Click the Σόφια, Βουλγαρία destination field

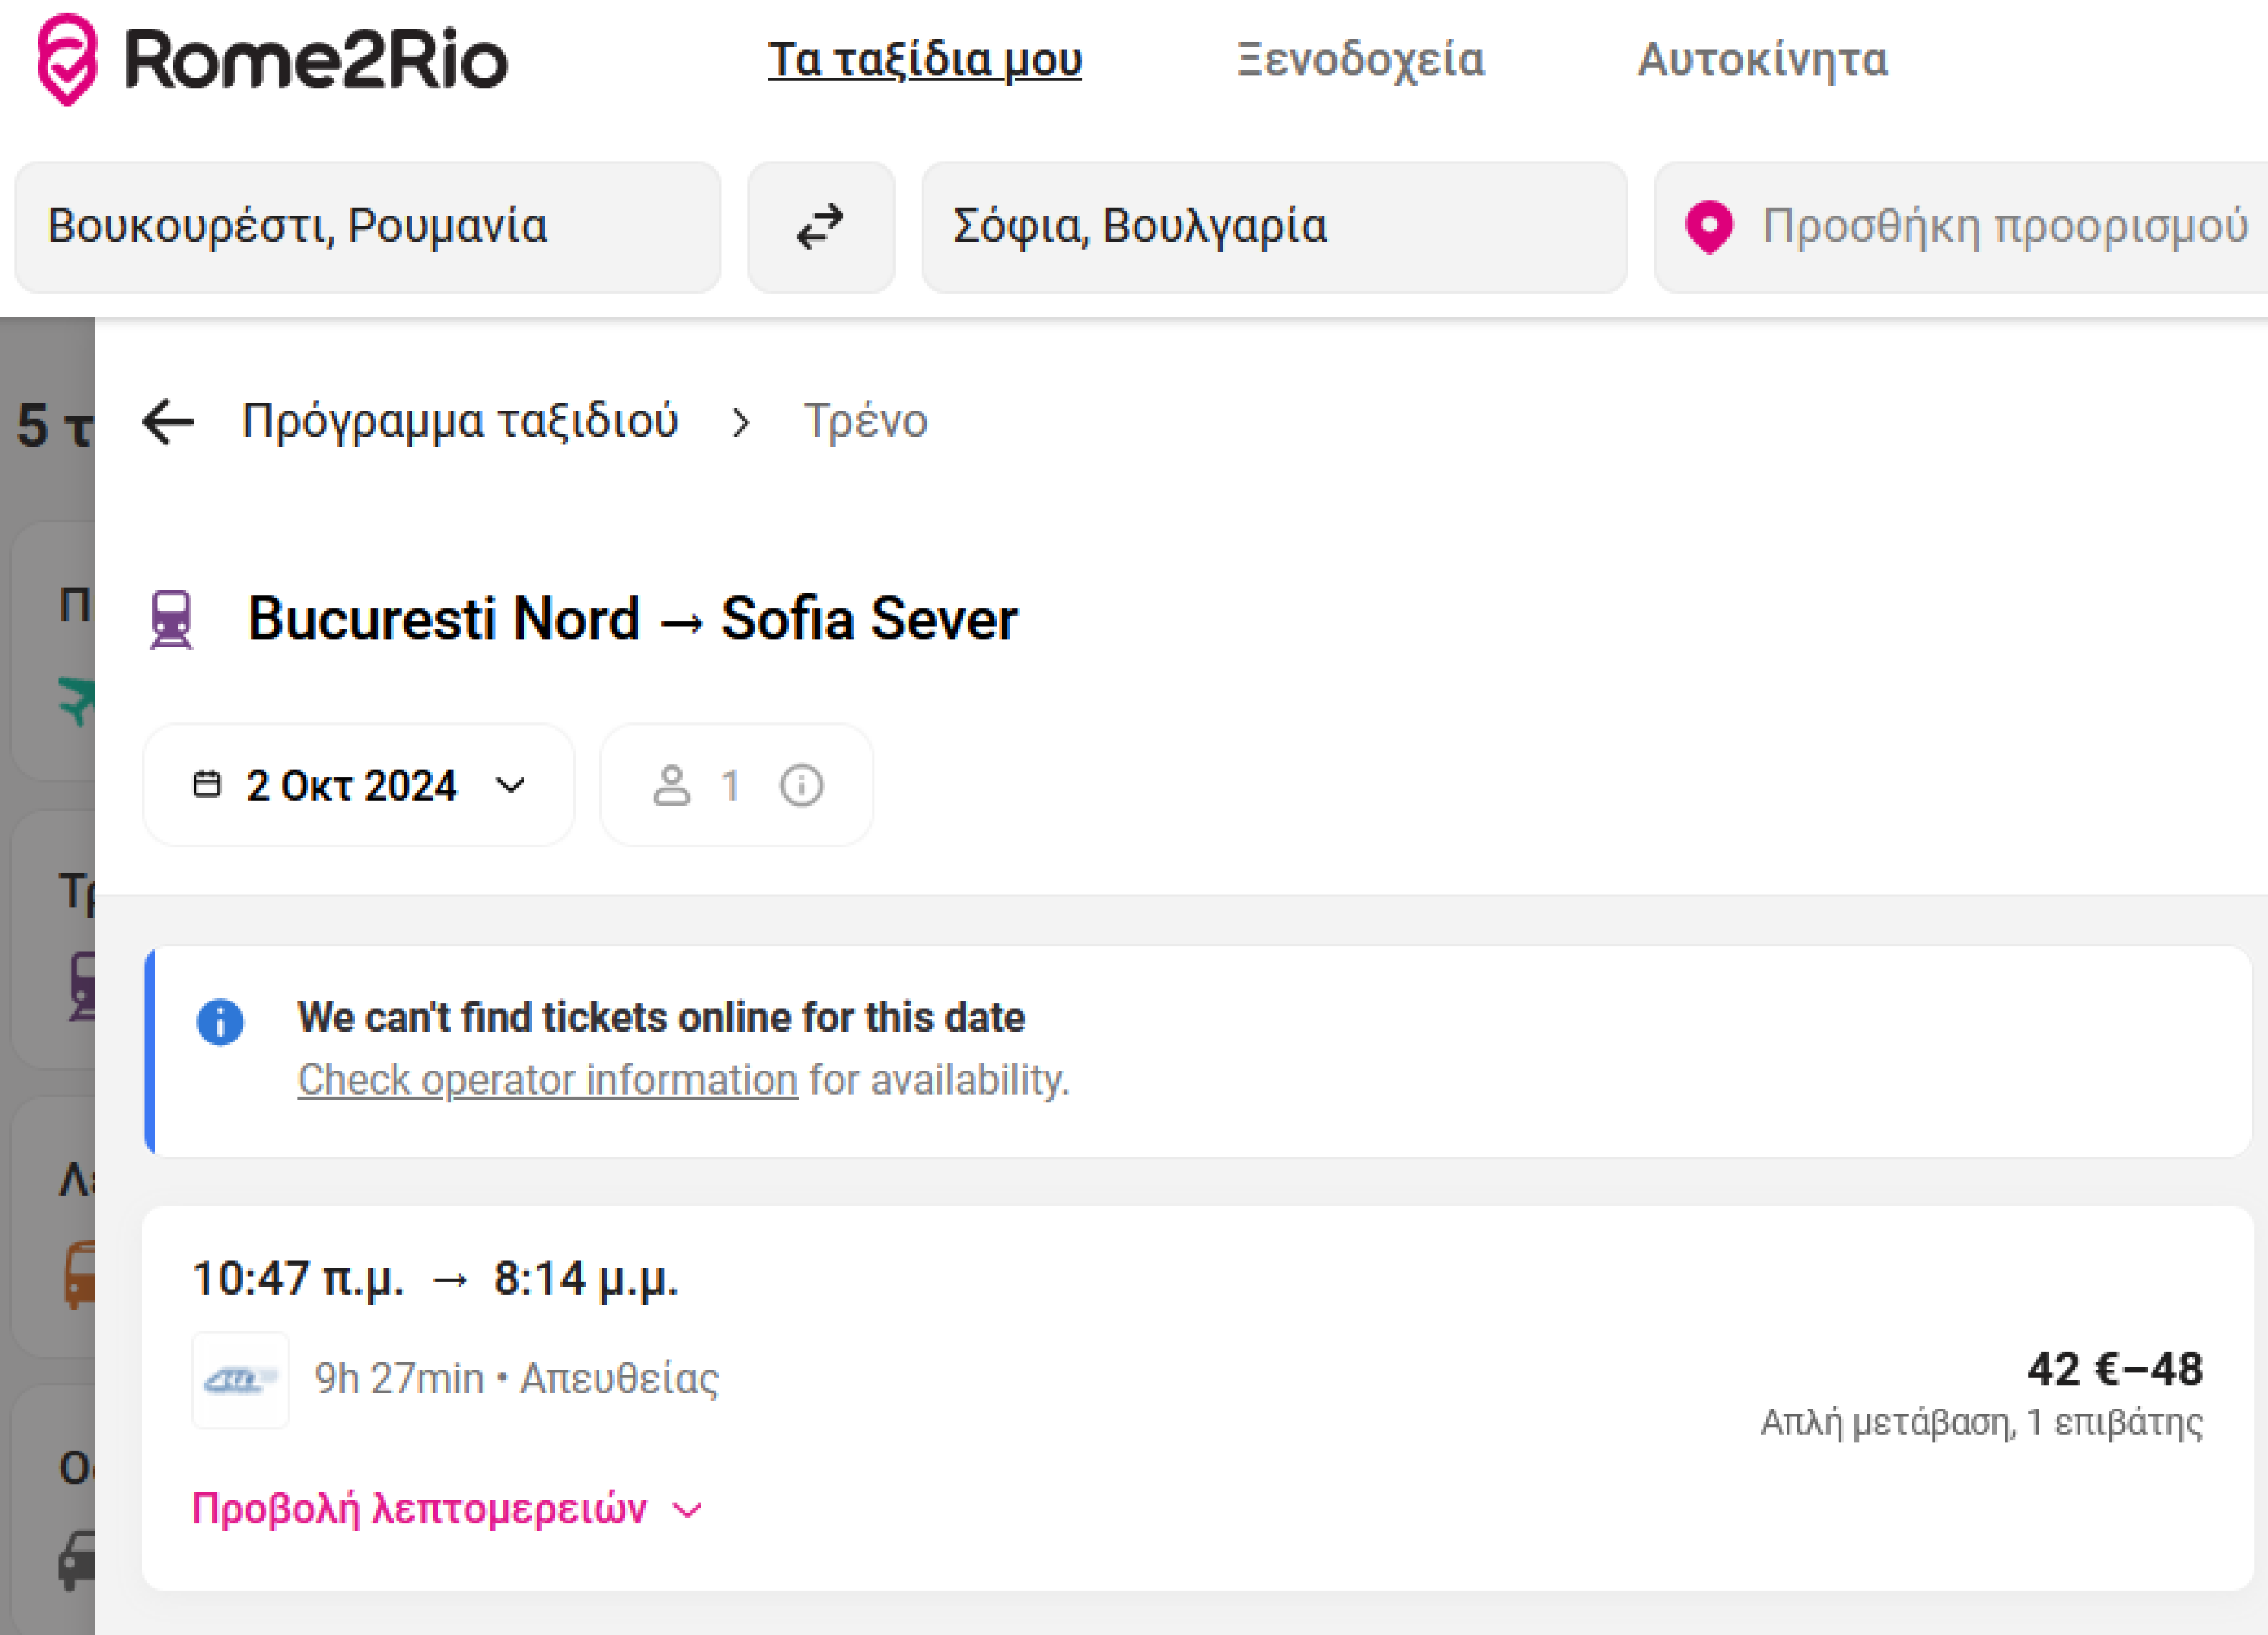click(1273, 227)
